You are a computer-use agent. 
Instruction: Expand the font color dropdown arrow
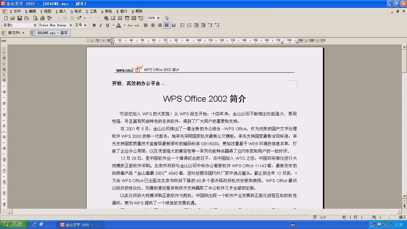click(x=124, y=25)
